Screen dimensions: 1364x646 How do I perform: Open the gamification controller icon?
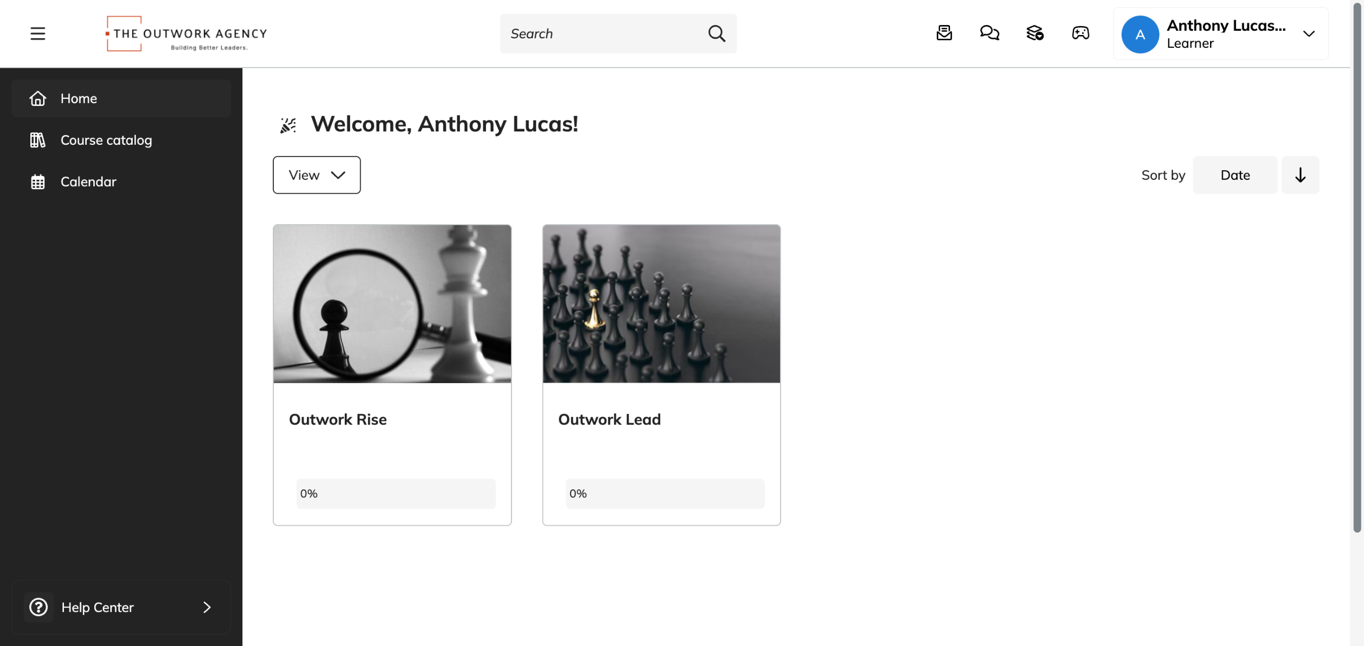(1081, 34)
